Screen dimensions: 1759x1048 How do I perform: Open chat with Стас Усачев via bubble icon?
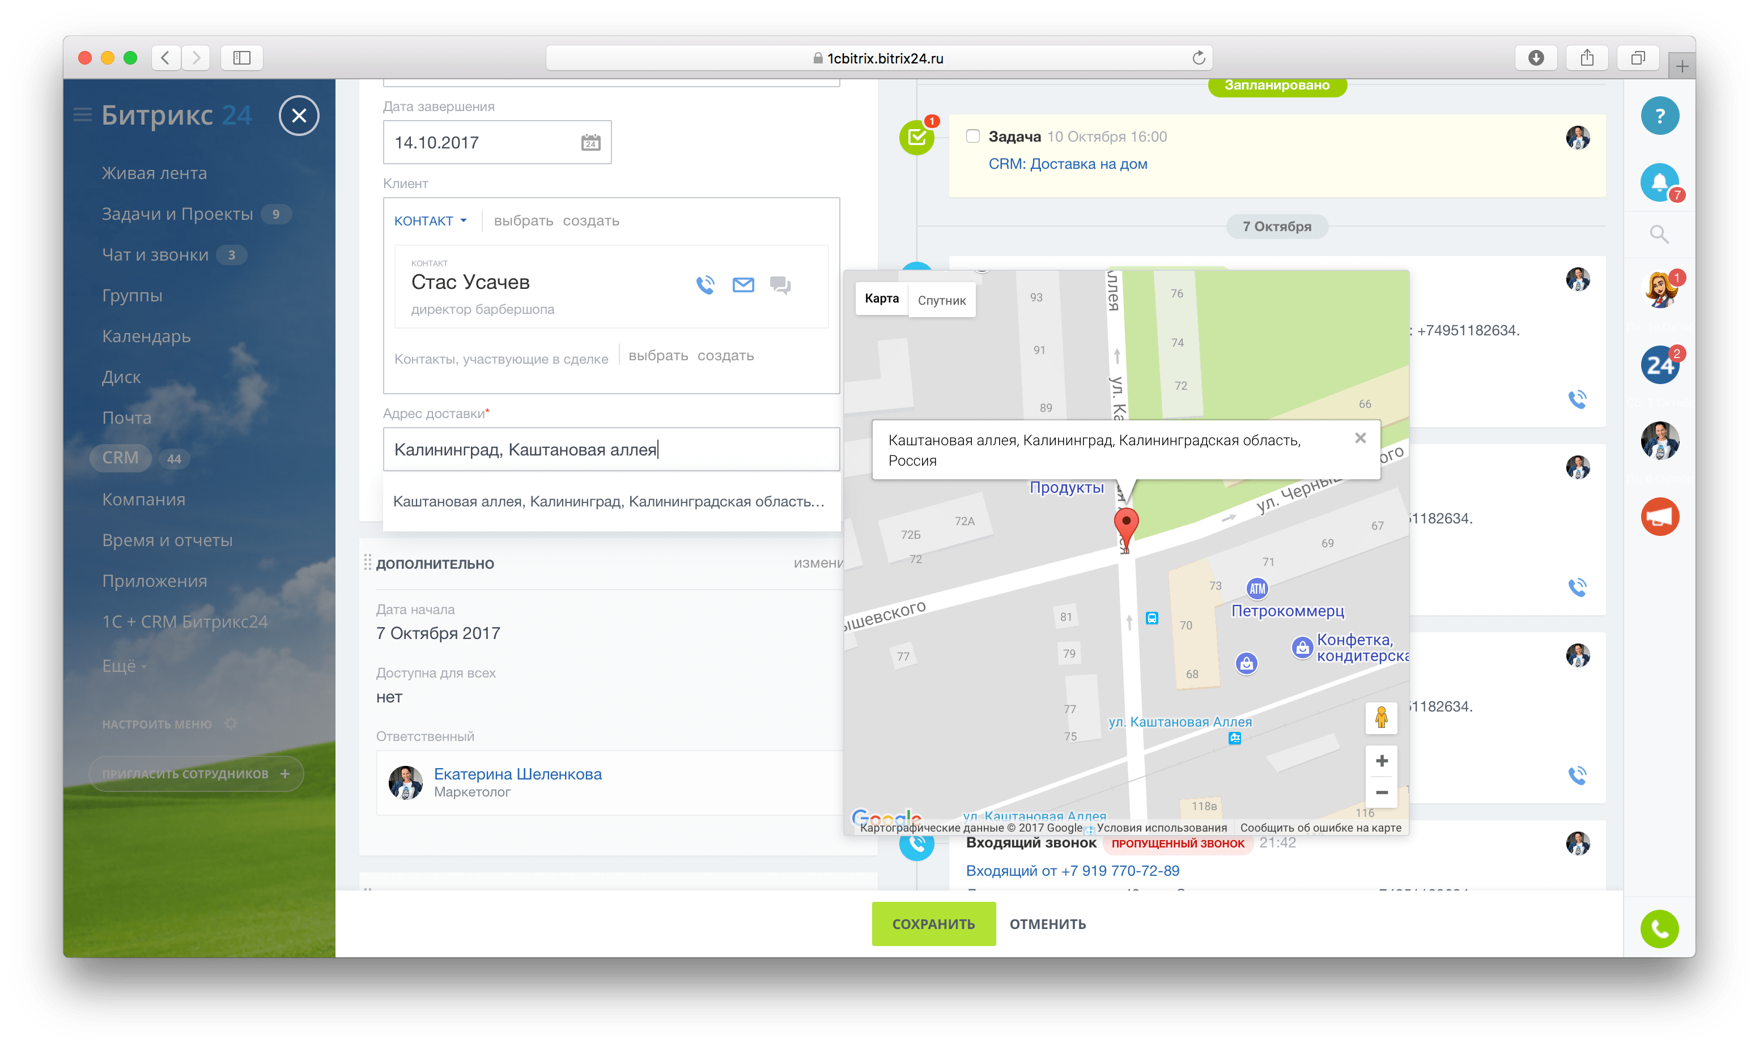click(x=780, y=284)
